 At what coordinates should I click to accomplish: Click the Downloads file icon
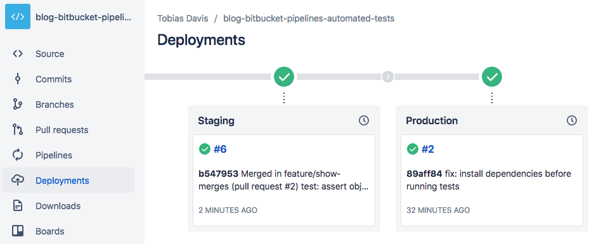18,206
